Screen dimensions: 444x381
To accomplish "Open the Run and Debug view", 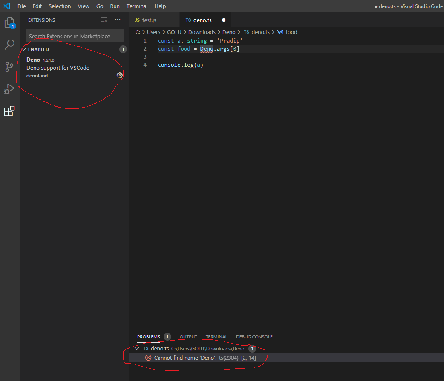I will click(9, 89).
